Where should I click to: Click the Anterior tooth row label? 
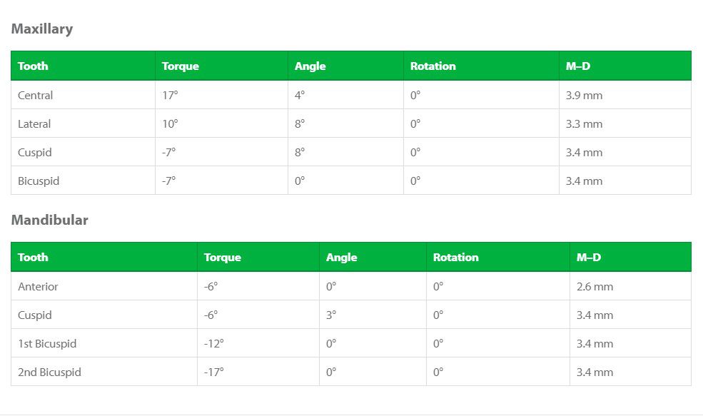point(38,286)
